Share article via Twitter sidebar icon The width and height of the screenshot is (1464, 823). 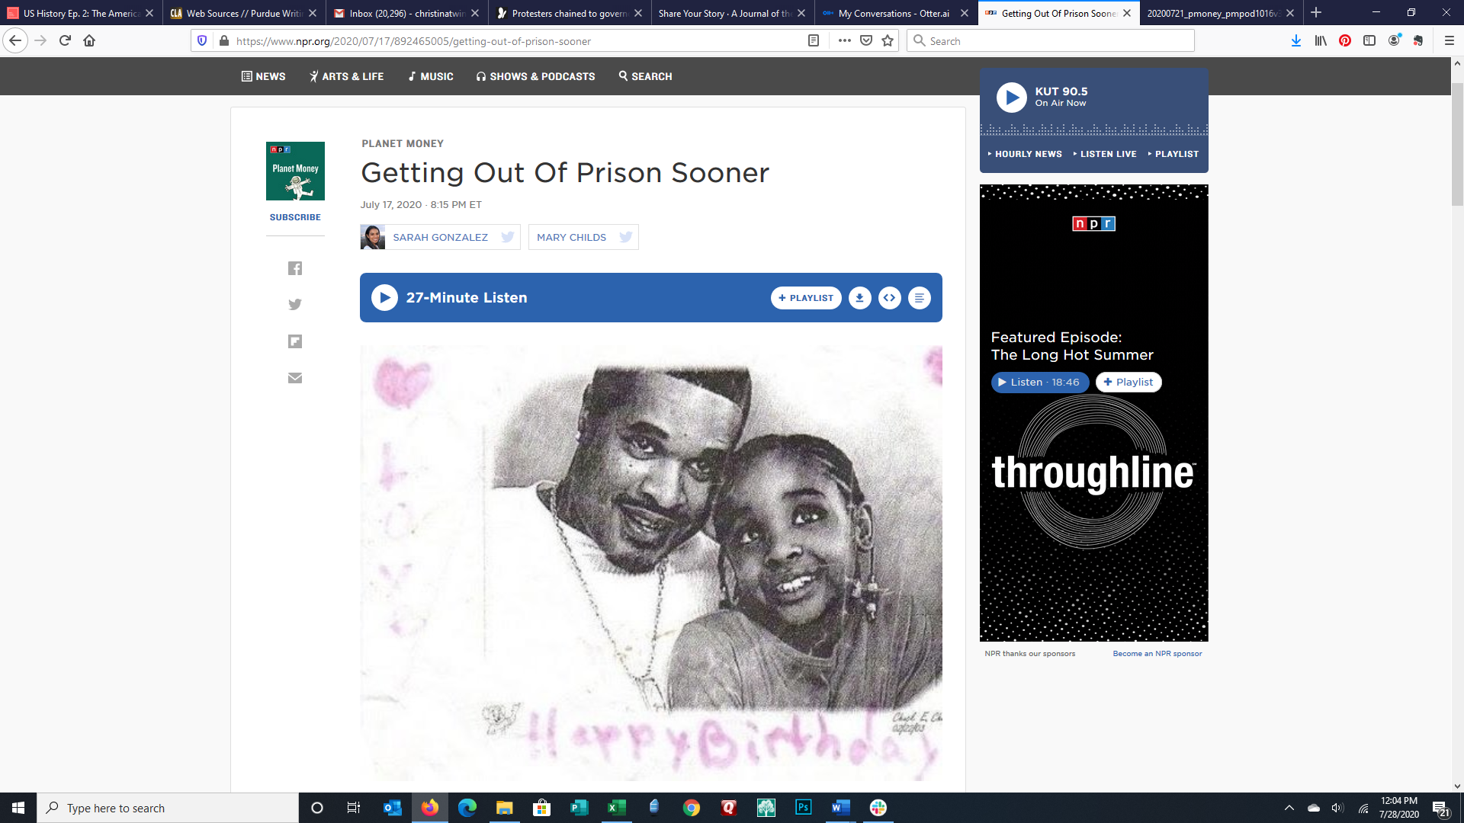[x=295, y=305]
